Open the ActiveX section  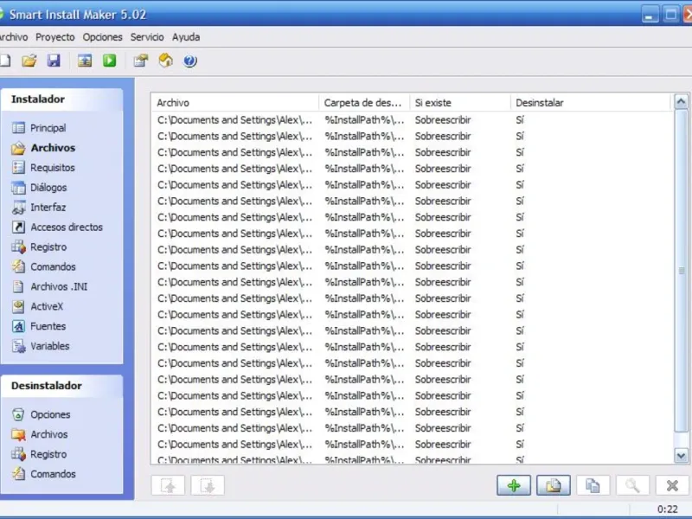click(37, 306)
